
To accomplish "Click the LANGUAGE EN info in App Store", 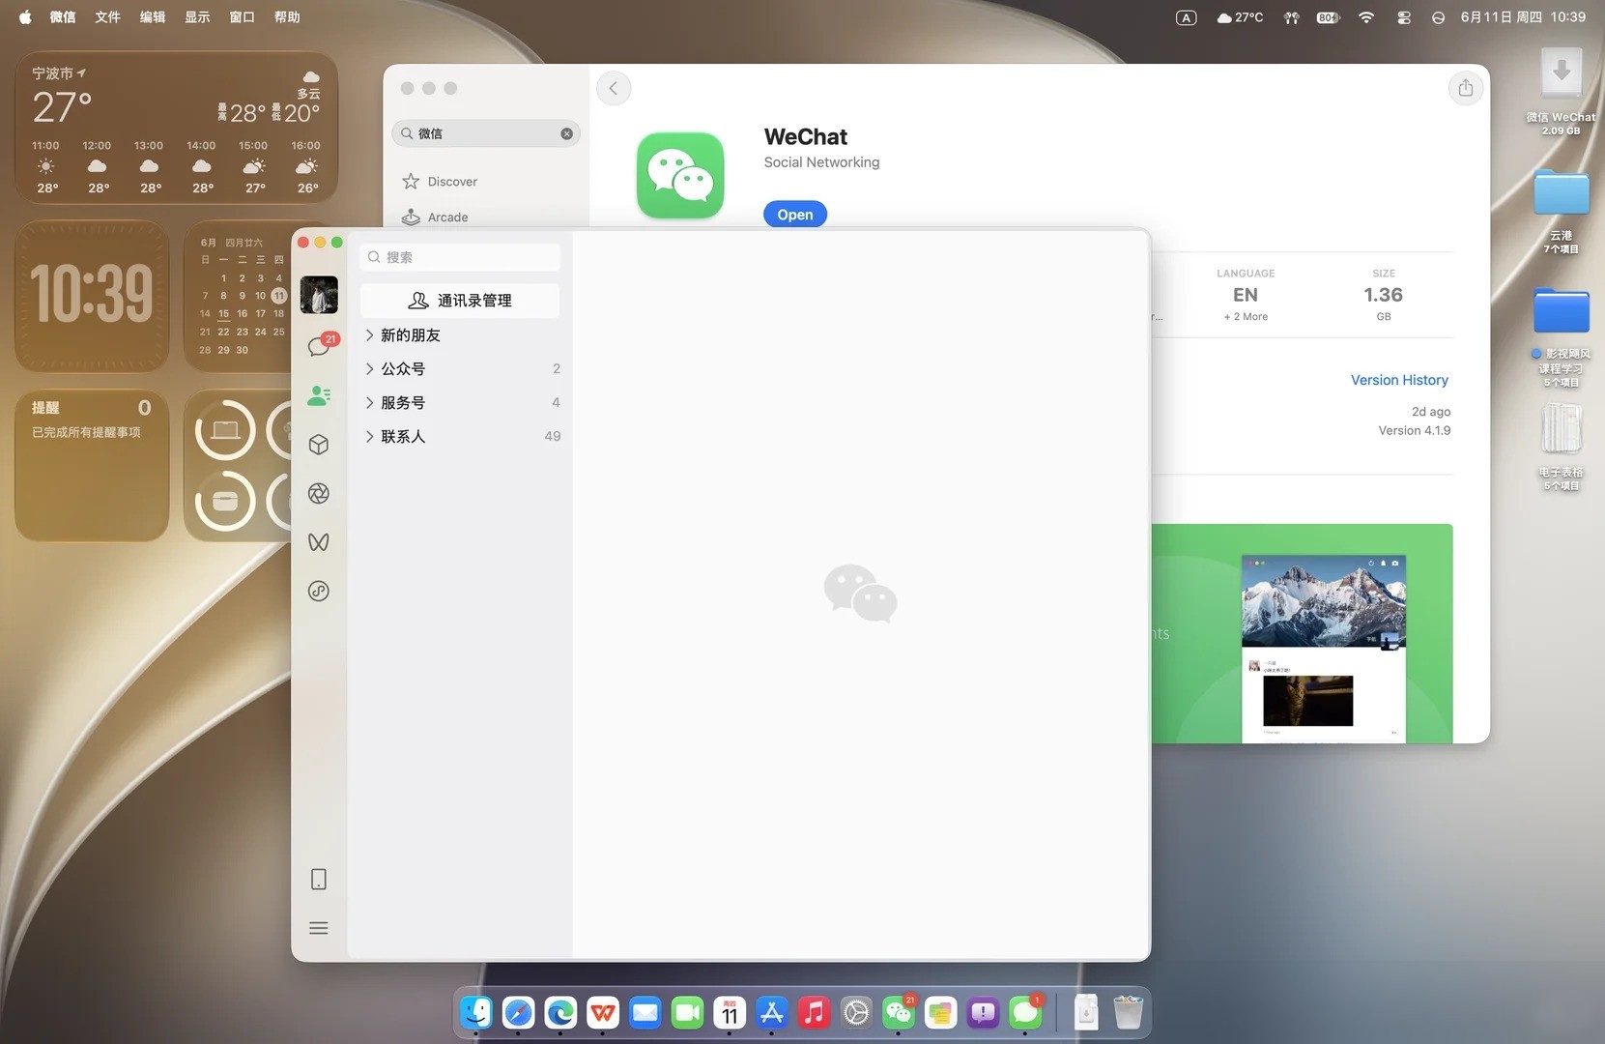I will [x=1246, y=295].
